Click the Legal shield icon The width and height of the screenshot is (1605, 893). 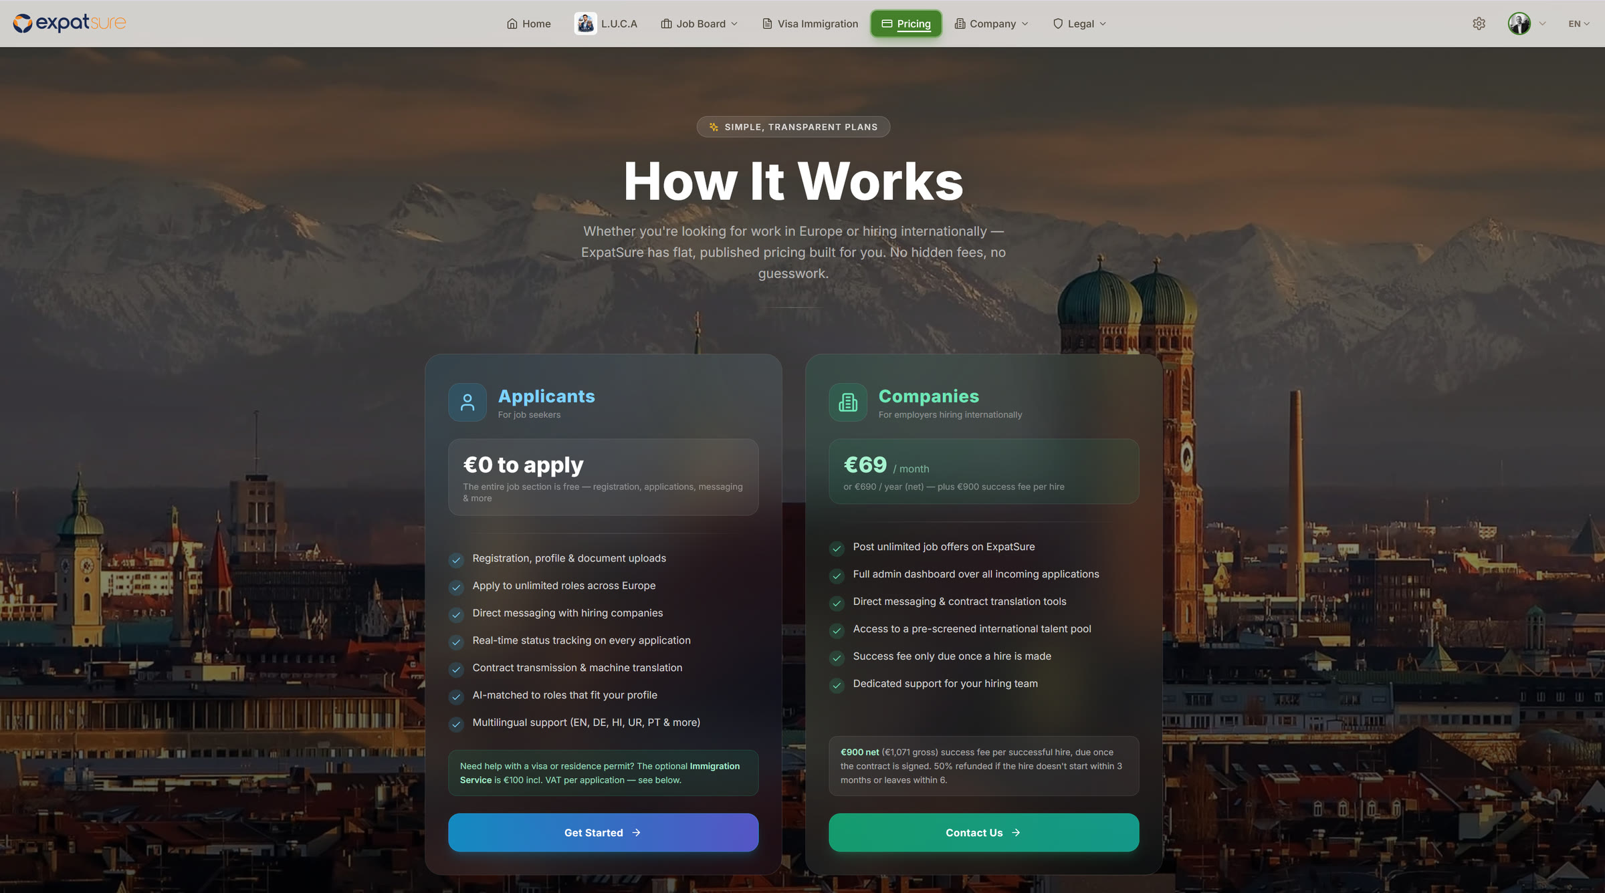point(1058,23)
